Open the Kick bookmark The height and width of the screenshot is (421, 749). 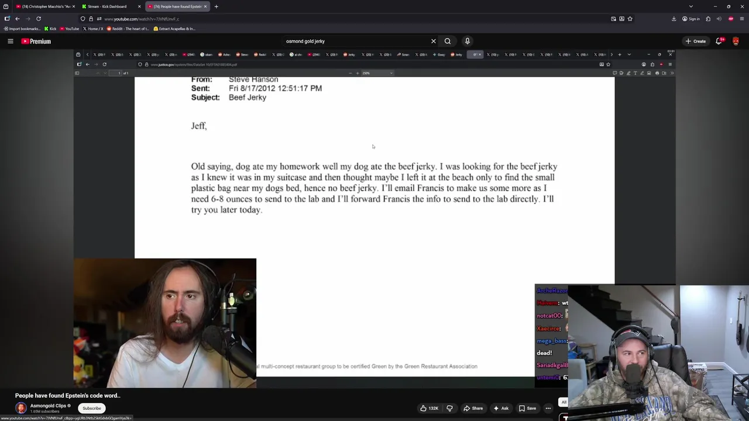pyautogui.click(x=50, y=29)
